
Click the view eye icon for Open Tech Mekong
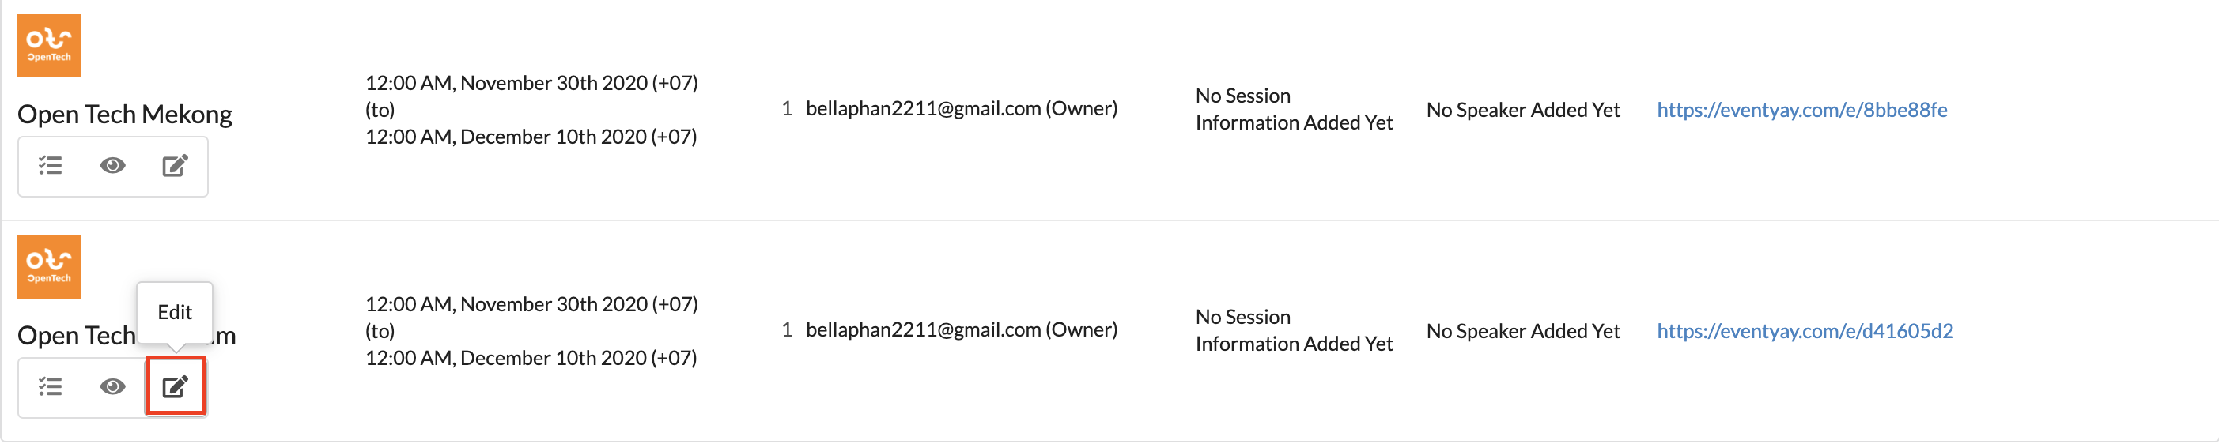tap(113, 165)
